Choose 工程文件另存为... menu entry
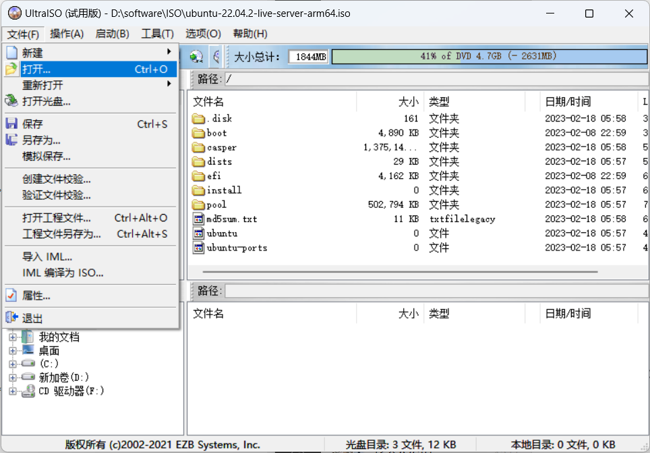The width and height of the screenshot is (650, 453). pyautogui.click(x=91, y=234)
